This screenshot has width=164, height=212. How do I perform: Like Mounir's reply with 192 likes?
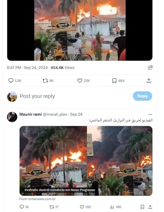85,207
